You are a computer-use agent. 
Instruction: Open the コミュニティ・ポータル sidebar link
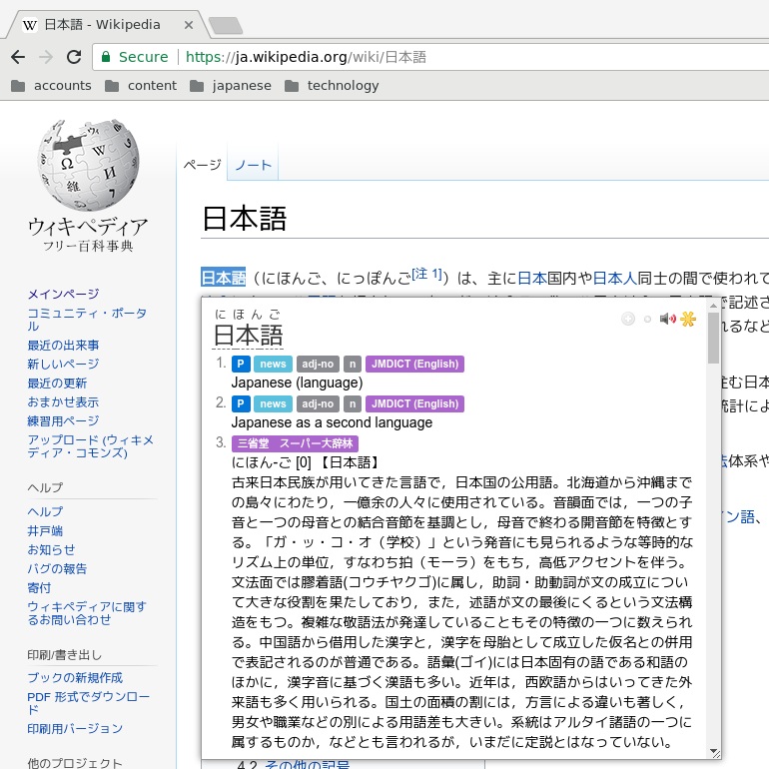87,320
